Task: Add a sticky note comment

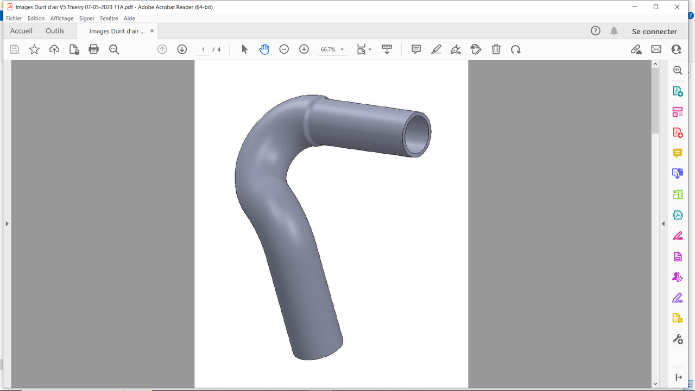Action: [x=416, y=49]
